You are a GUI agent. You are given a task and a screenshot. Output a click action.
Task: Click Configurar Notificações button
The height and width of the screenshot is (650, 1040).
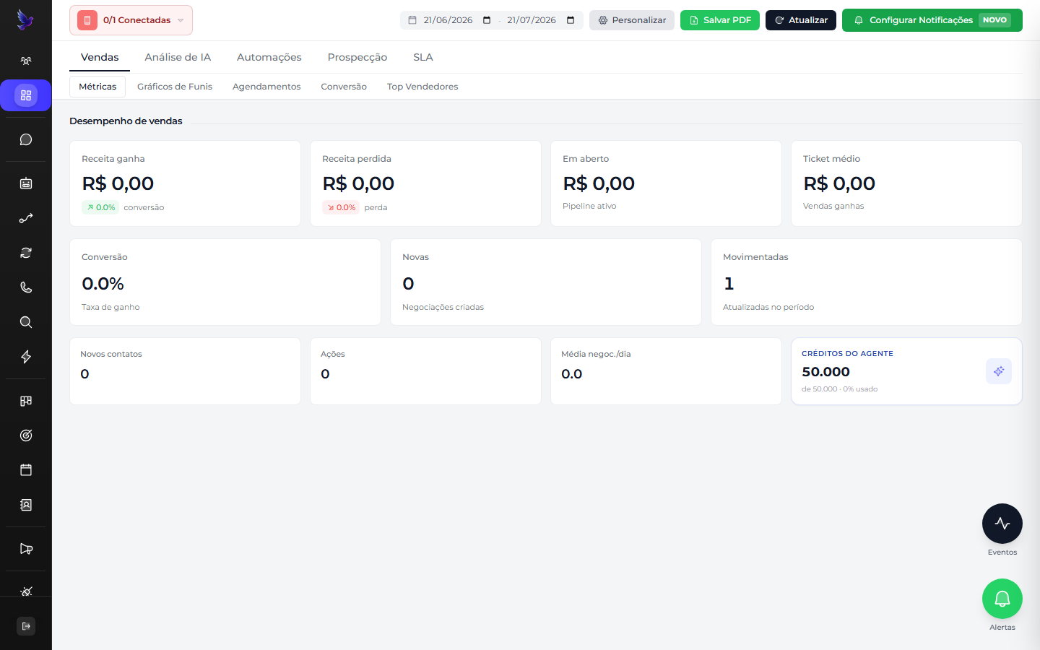(x=932, y=20)
